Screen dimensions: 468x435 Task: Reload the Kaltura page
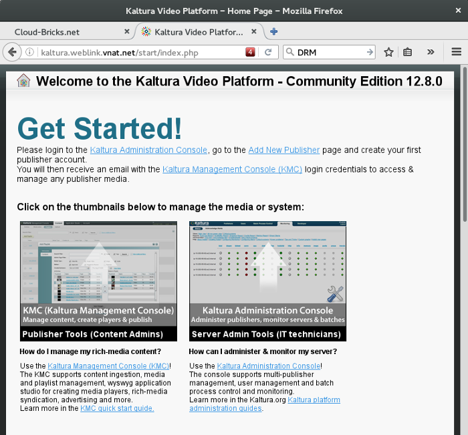click(268, 52)
